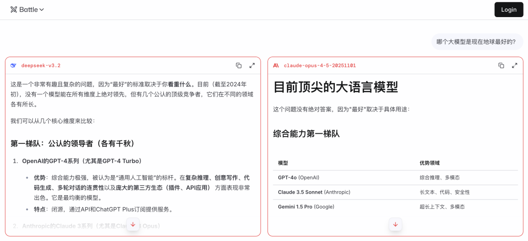The width and height of the screenshot is (528, 241).
Task: Click the Battle crossed-swords logo icon
Action: tap(14, 10)
